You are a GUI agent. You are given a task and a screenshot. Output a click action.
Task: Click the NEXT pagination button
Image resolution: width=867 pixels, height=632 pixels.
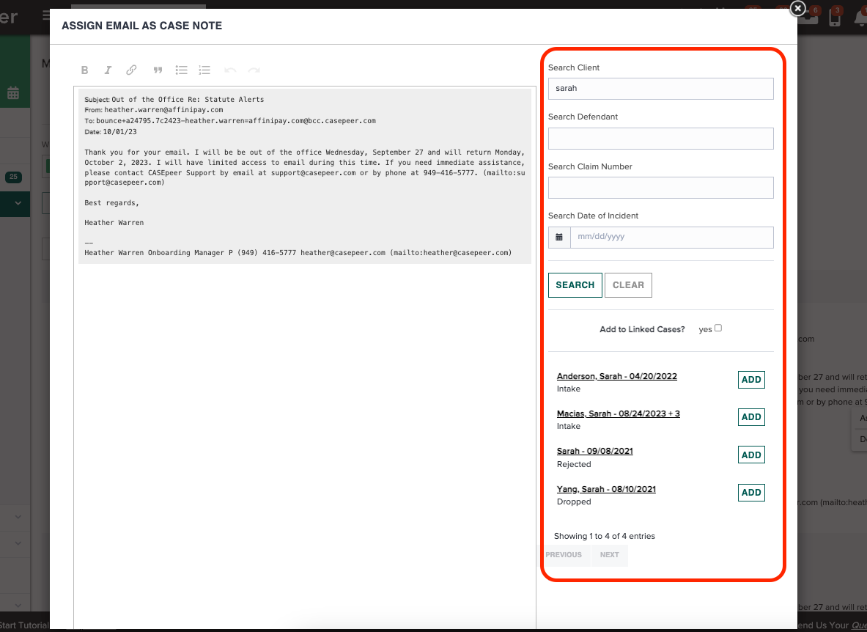click(x=609, y=555)
